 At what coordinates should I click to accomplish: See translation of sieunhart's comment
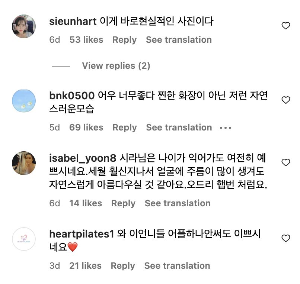pos(179,40)
